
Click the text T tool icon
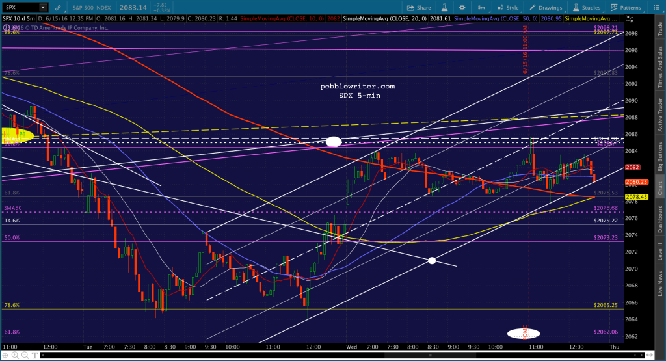click(34, 355)
